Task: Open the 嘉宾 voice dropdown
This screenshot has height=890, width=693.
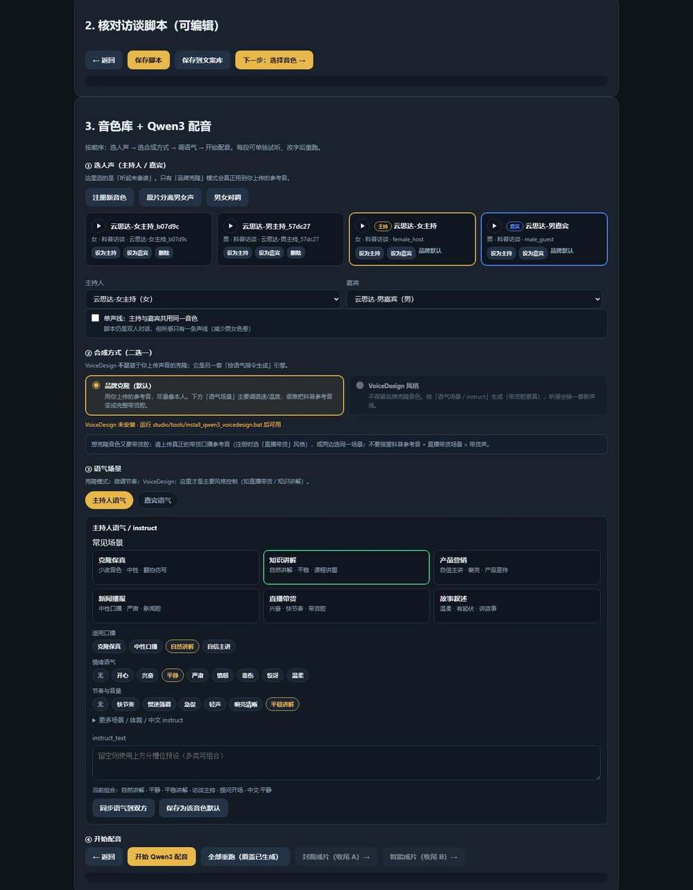Action: pyautogui.click(x=474, y=299)
